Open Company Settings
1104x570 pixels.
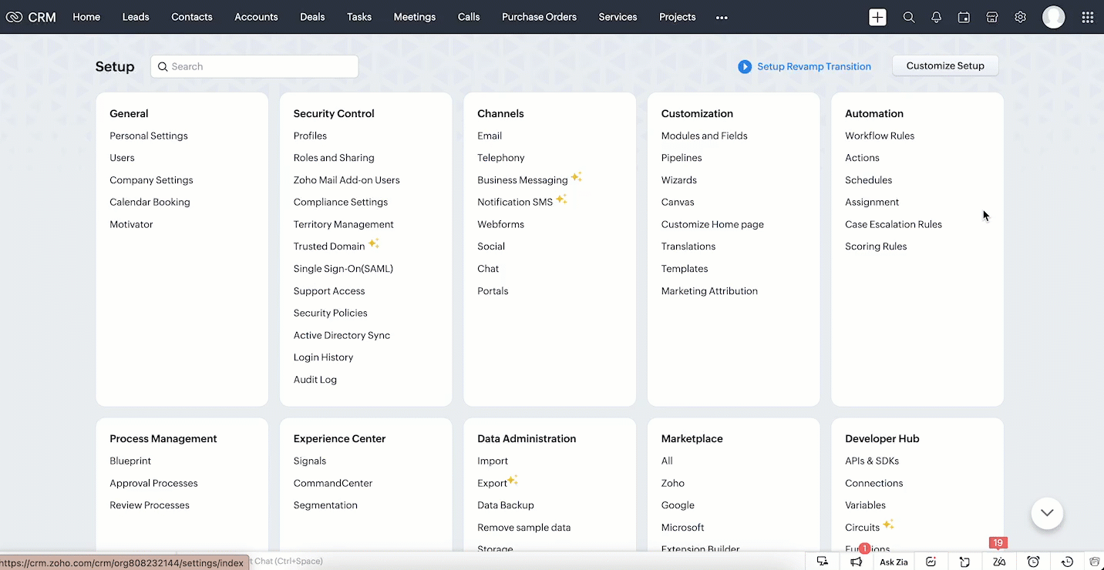151,180
